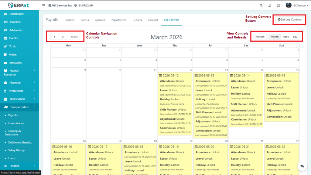Screen dimensions: 311x175
Task: Click the search magnifier icon in header
Action: coord(261,5)
